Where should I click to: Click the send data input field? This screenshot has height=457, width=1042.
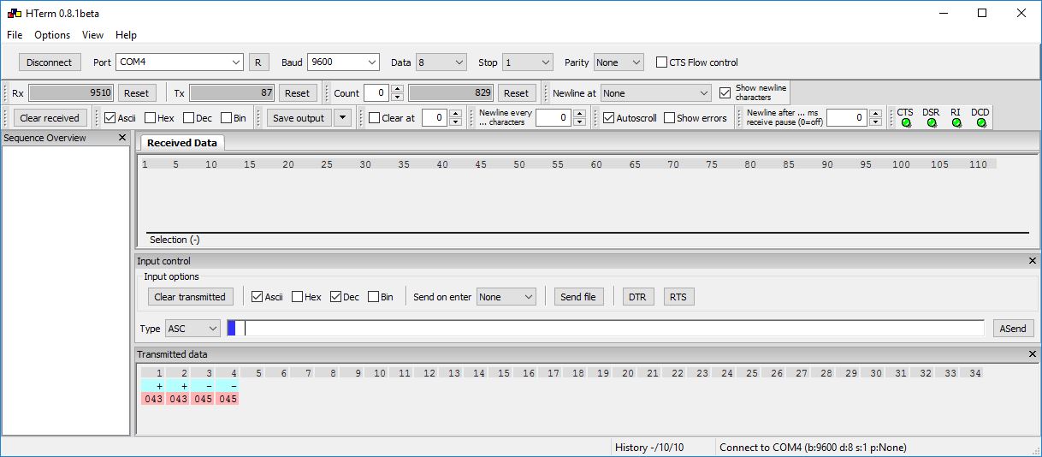(612, 329)
